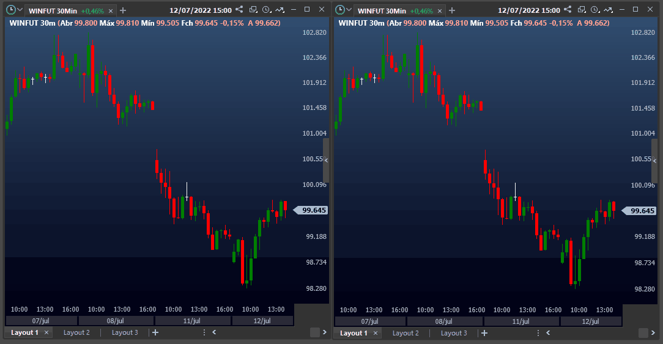
Task: Click the trend line icon in right chart header
Action: (x=609, y=9)
